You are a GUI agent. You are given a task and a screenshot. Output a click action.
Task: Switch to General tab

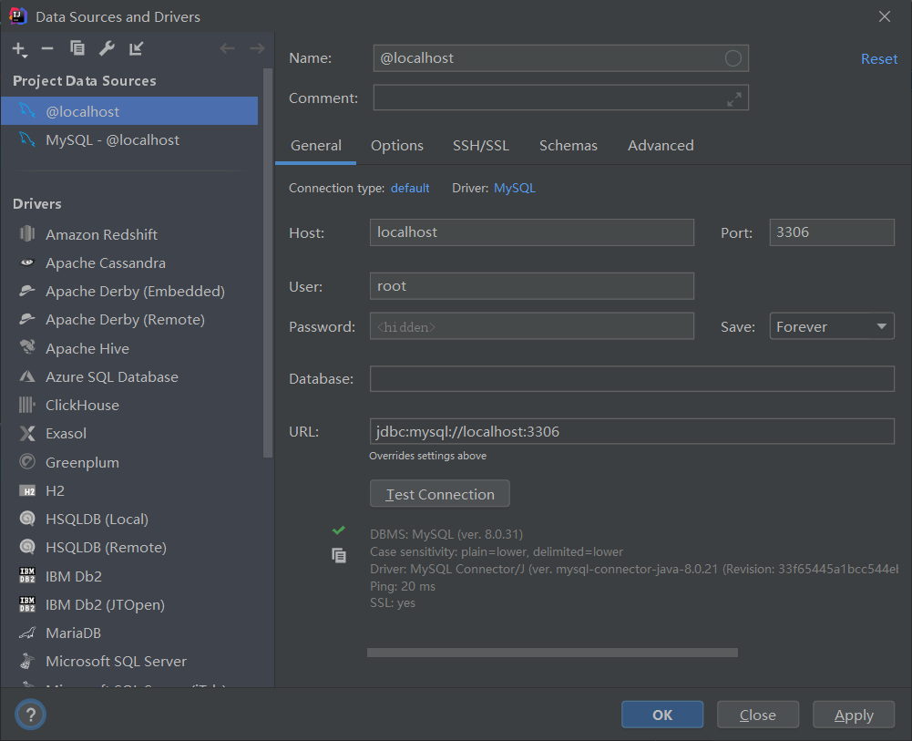[x=316, y=146]
